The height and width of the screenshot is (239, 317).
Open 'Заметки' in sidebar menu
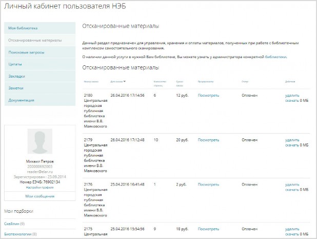click(40, 88)
